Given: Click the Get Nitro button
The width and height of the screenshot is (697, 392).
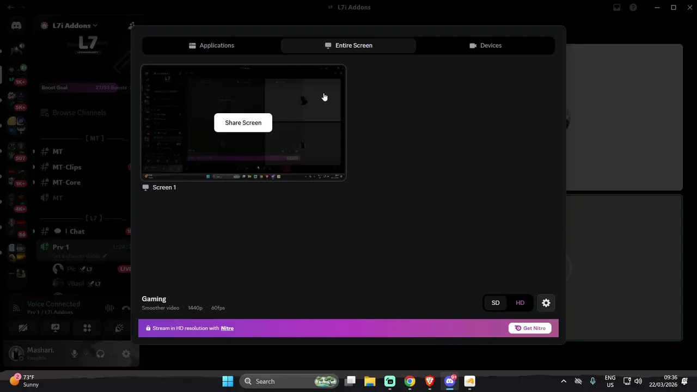Looking at the screenshot, I should (530, 328).
